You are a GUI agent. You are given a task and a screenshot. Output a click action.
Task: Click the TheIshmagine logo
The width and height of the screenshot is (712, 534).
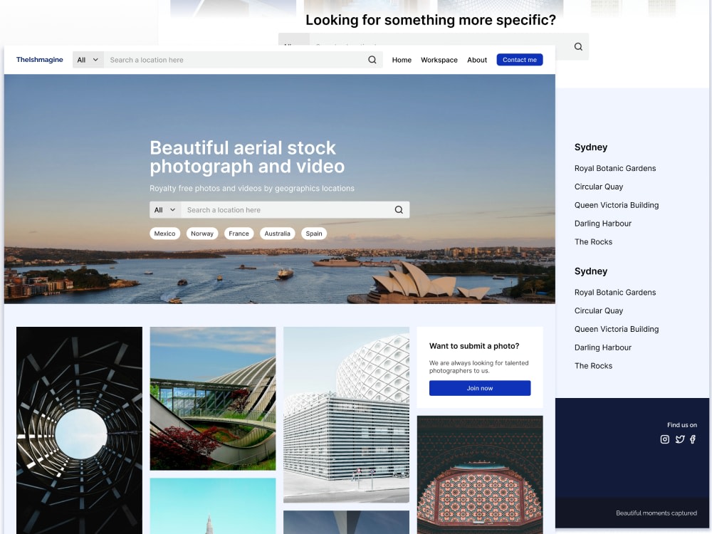[x=39, y=60]
